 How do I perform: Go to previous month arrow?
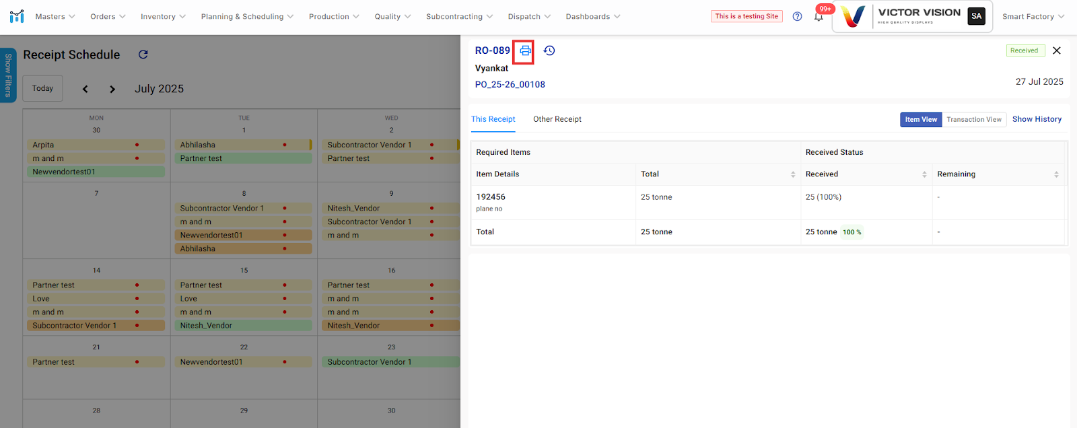coord(85,89)
